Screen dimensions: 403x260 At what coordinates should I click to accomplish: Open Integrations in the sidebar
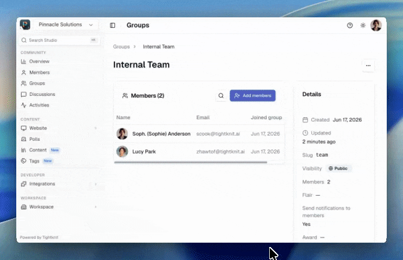(42, 184)
